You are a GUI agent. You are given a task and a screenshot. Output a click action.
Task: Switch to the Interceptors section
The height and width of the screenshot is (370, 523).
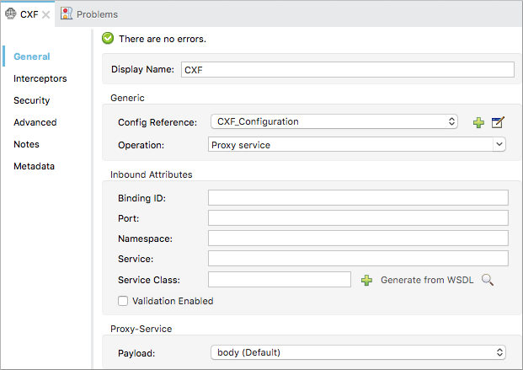point(40,78)
